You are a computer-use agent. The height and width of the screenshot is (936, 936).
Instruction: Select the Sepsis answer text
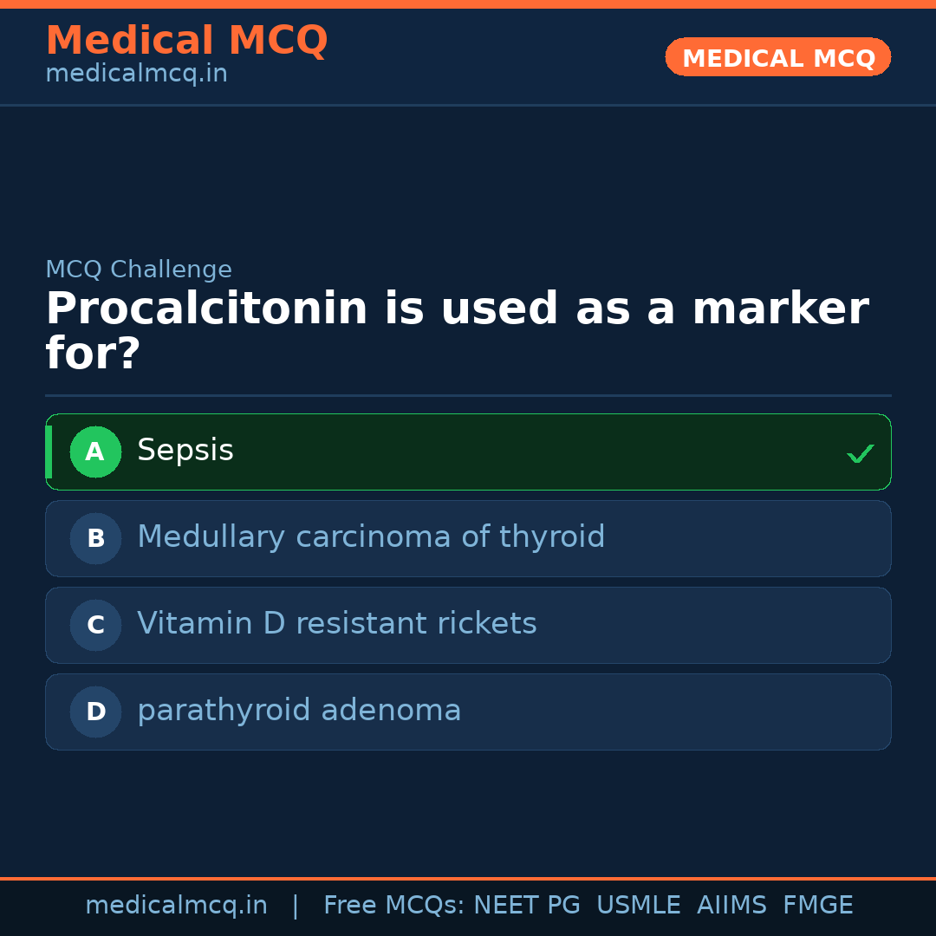click(185, 451)
